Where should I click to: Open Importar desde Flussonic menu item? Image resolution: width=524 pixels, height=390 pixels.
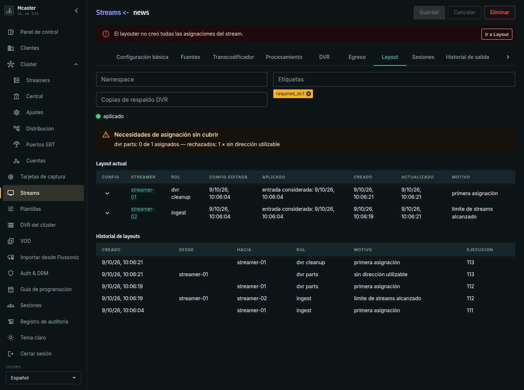tap(43, 257)
